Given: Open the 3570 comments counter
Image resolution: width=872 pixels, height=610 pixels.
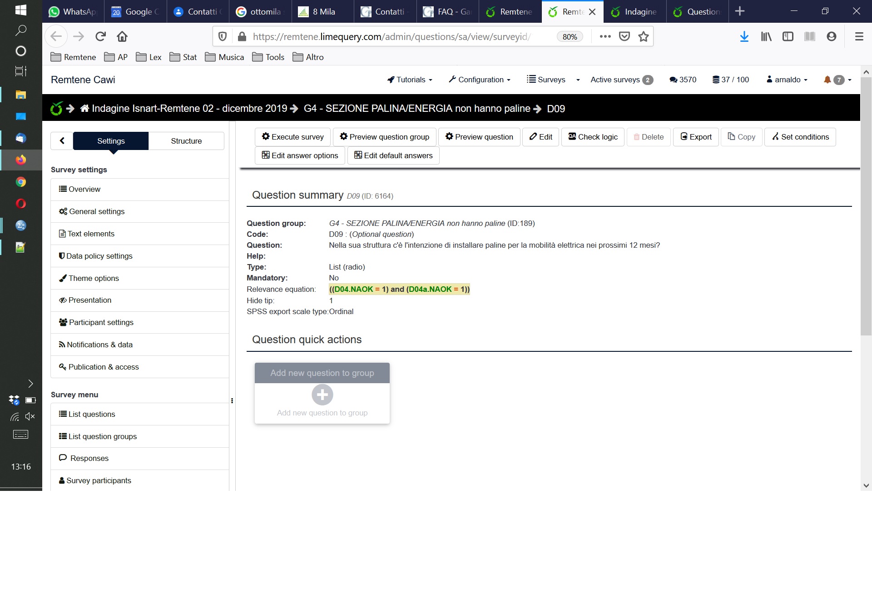Looking at the screenshot, I should (x=683, y=80).
